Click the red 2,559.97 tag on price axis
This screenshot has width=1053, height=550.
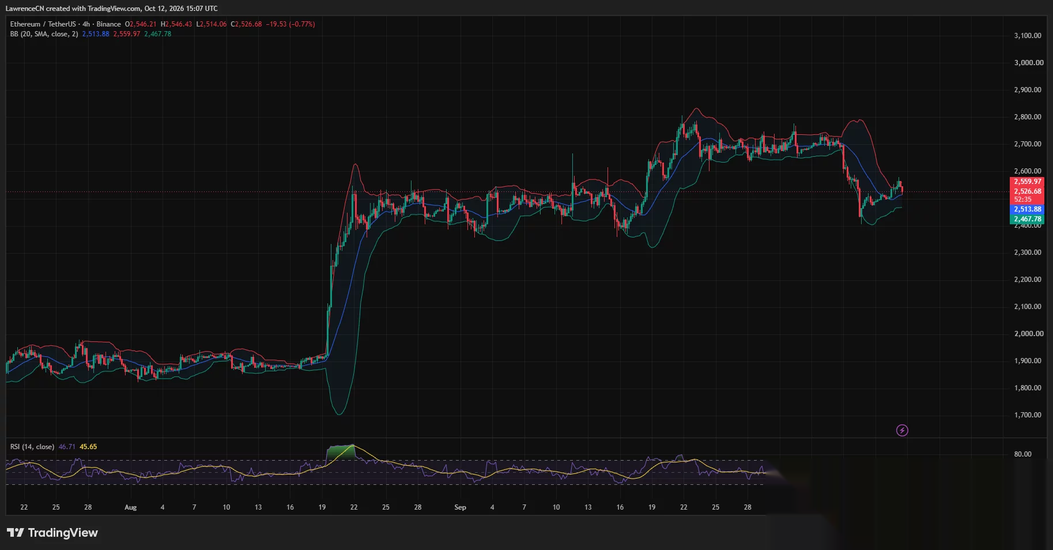[x=1027, y=182]
